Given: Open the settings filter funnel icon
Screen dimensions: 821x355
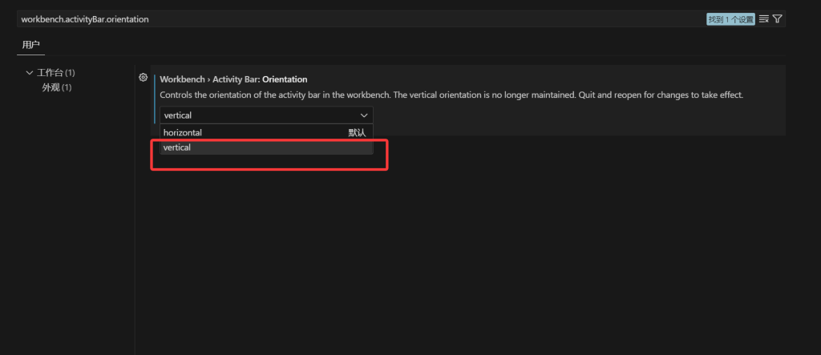Looking at the screenshot, I should pos(778,18).
